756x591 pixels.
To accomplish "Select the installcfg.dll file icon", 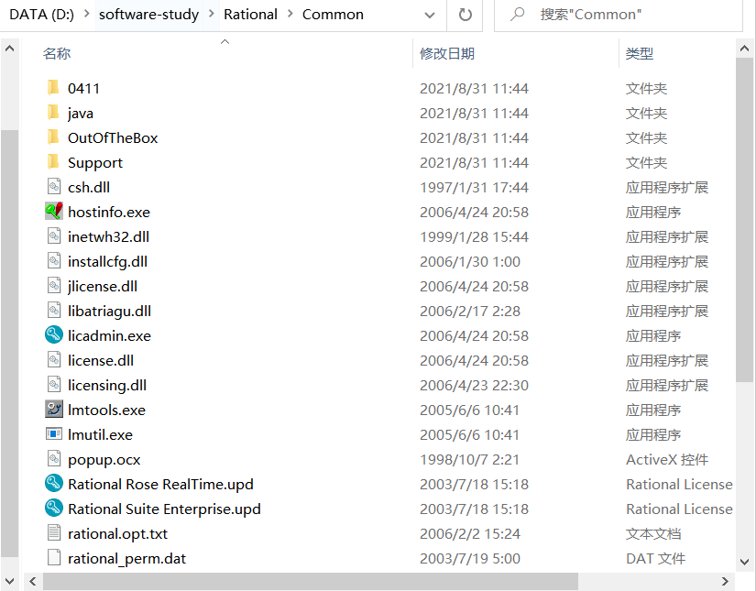I will pyautogui.click(x=54, y=261).
